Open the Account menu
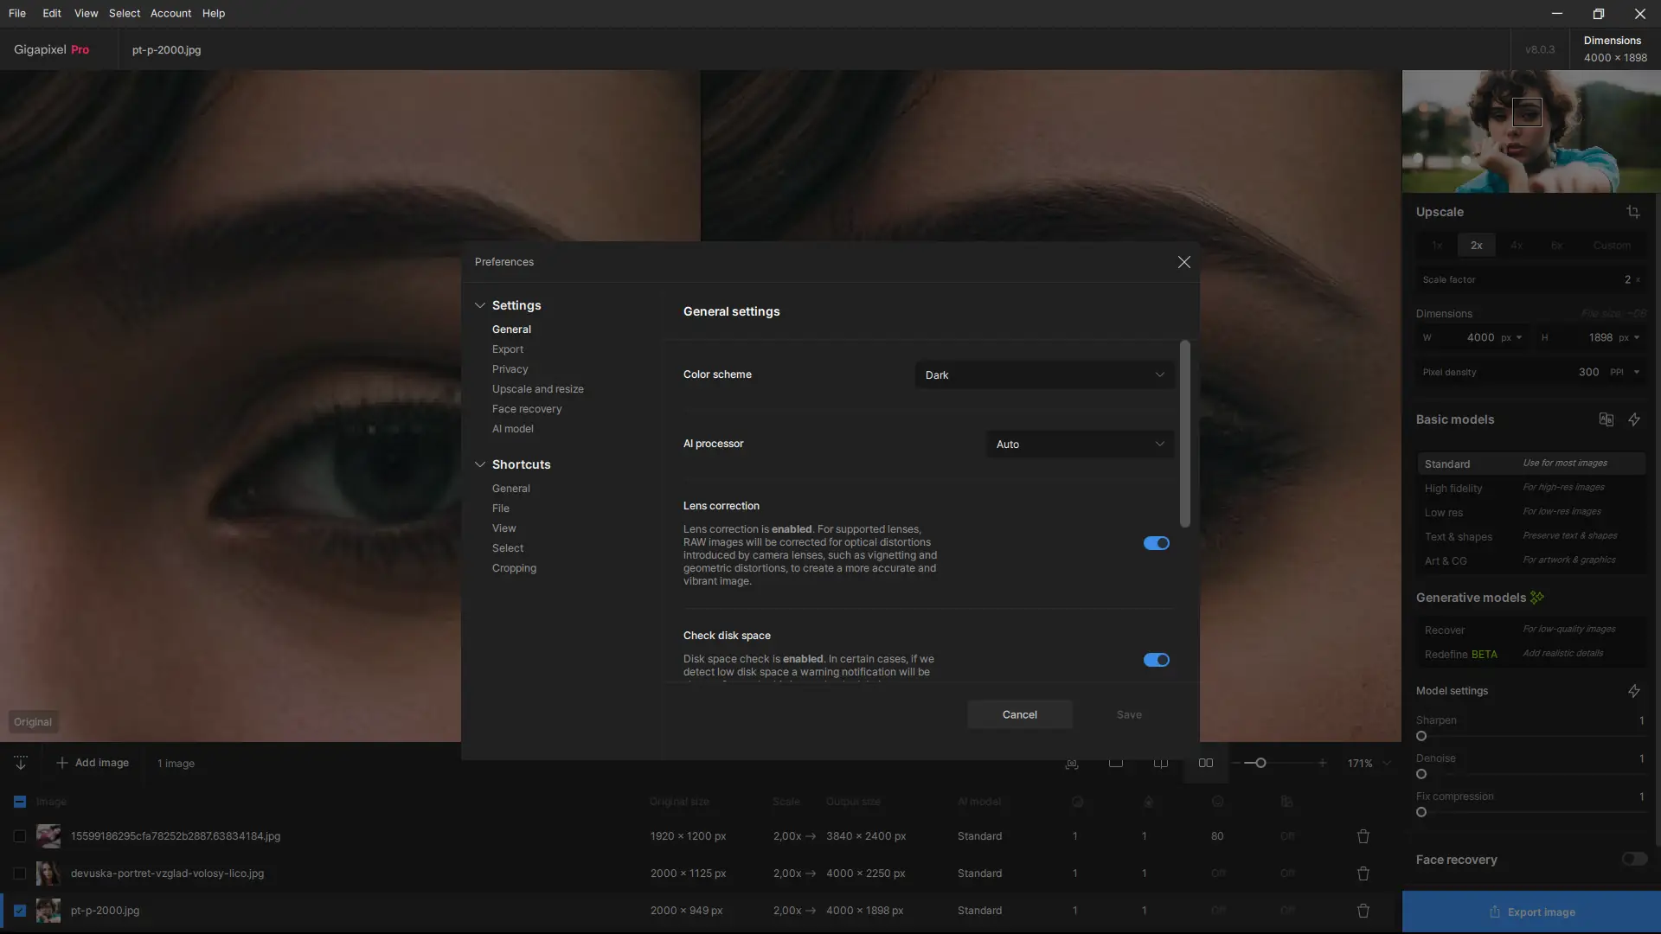Screen dimensions: 1661x934 click(170, 13)
